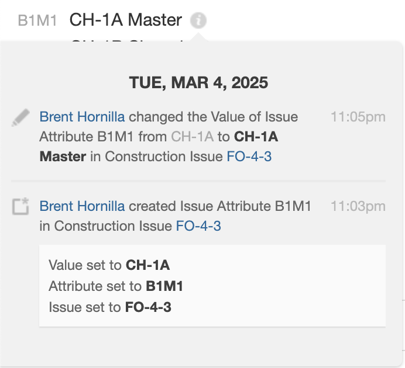Follow the FO-4-3 link in the created entry
The height and width of the screenshot is (368, 405).
point(198,226)
